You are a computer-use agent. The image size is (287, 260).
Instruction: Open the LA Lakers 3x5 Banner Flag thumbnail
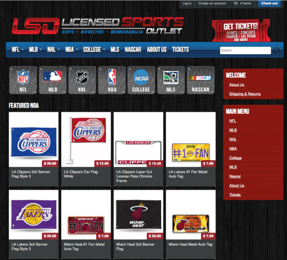tap(34, 214)
